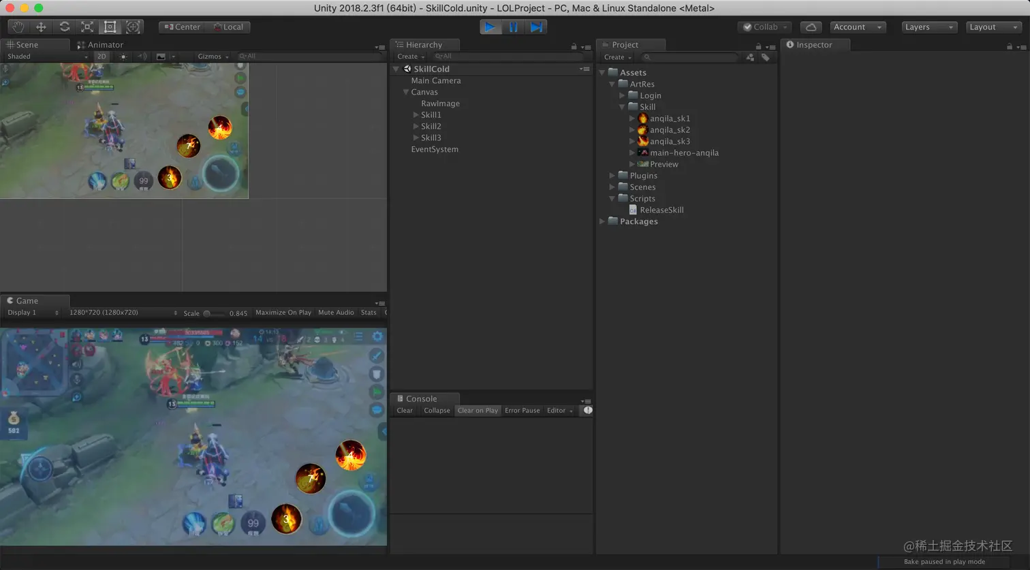Open the Game panel options menu

pyautogui.click(x=380, y=303)
